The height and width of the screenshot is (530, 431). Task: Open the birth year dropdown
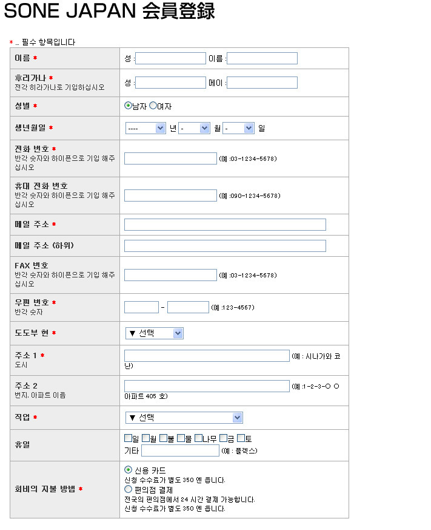tap(145, 128)
